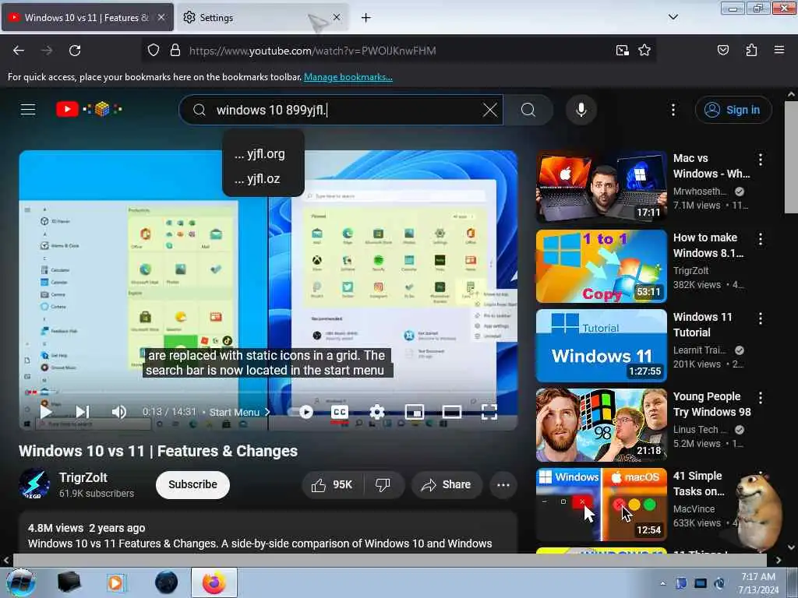Open Windows Start button
The image size is (798, 598).
point(20,582)
